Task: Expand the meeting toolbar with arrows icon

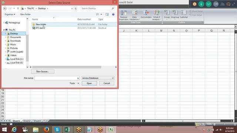Action: point(234,4)
